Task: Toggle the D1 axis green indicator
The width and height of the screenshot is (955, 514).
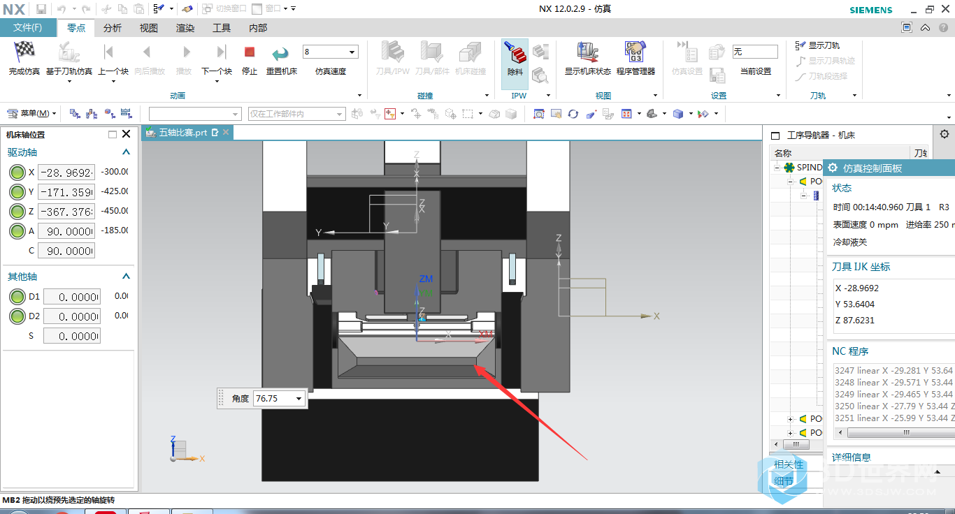Action: pos(17,297)
